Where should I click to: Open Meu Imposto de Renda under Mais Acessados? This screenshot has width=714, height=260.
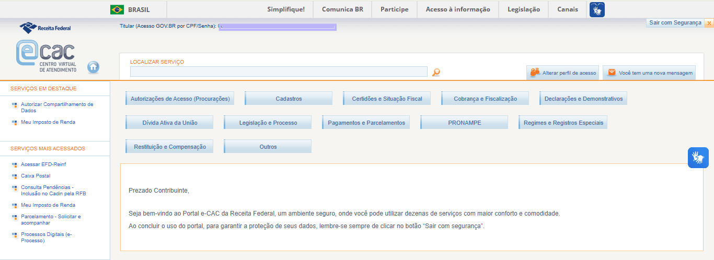[x=48, y=205]
